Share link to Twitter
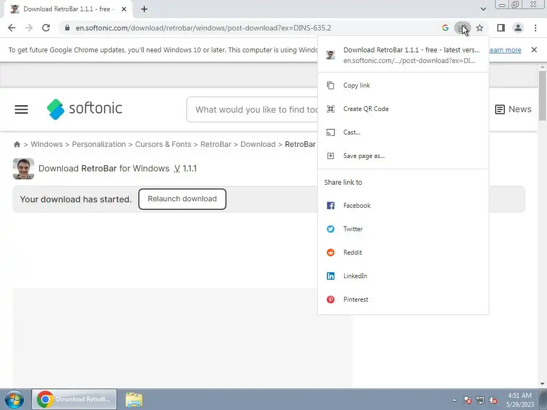The image size is (547, 410). (403, 229)
